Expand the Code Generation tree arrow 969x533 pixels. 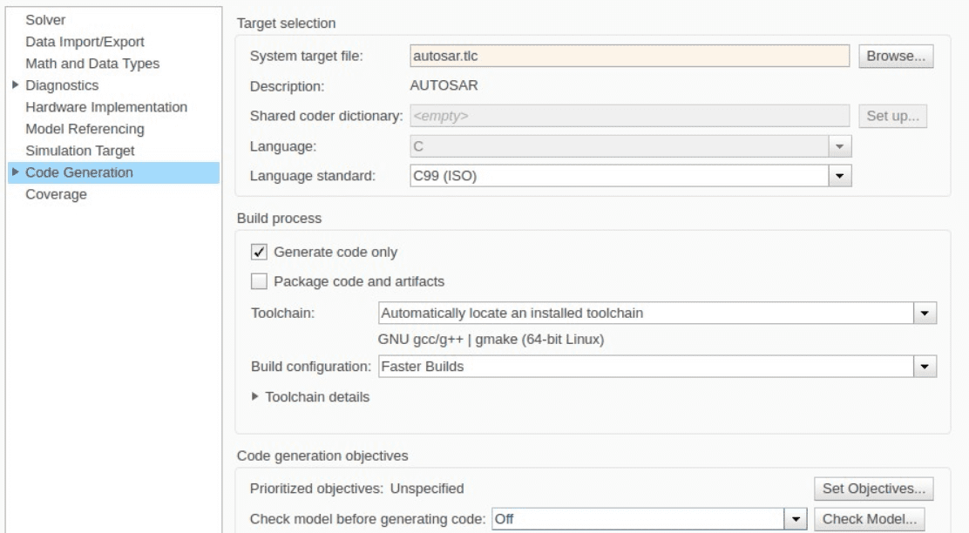point(14,172)
